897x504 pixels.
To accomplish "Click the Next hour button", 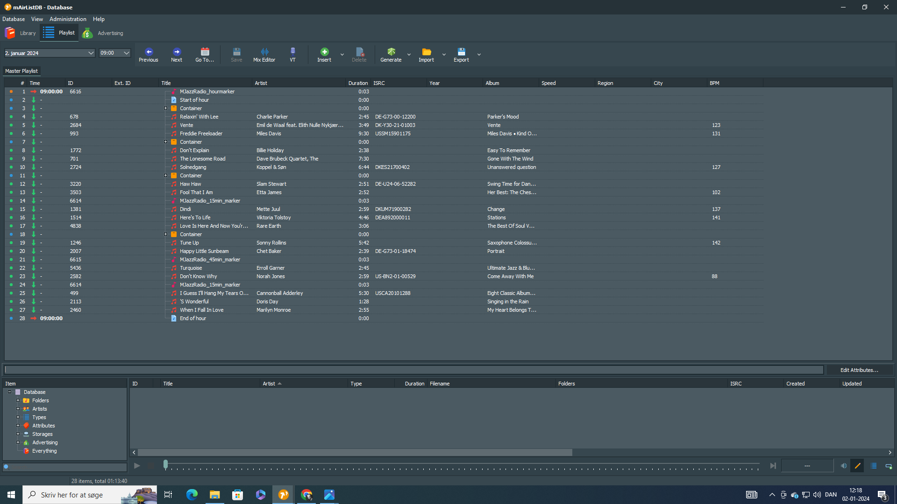I will 177,55.
